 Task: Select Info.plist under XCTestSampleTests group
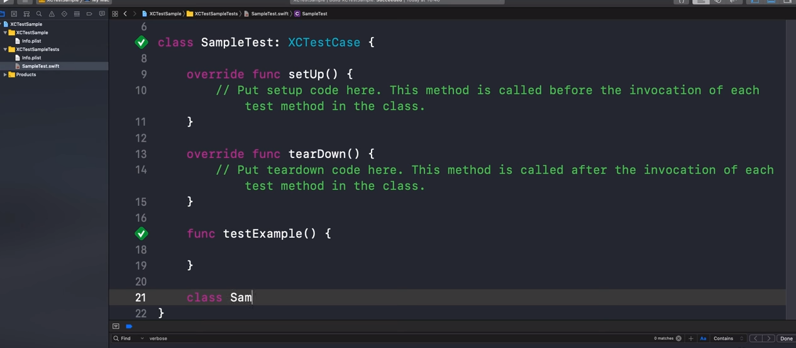point(31,57)
